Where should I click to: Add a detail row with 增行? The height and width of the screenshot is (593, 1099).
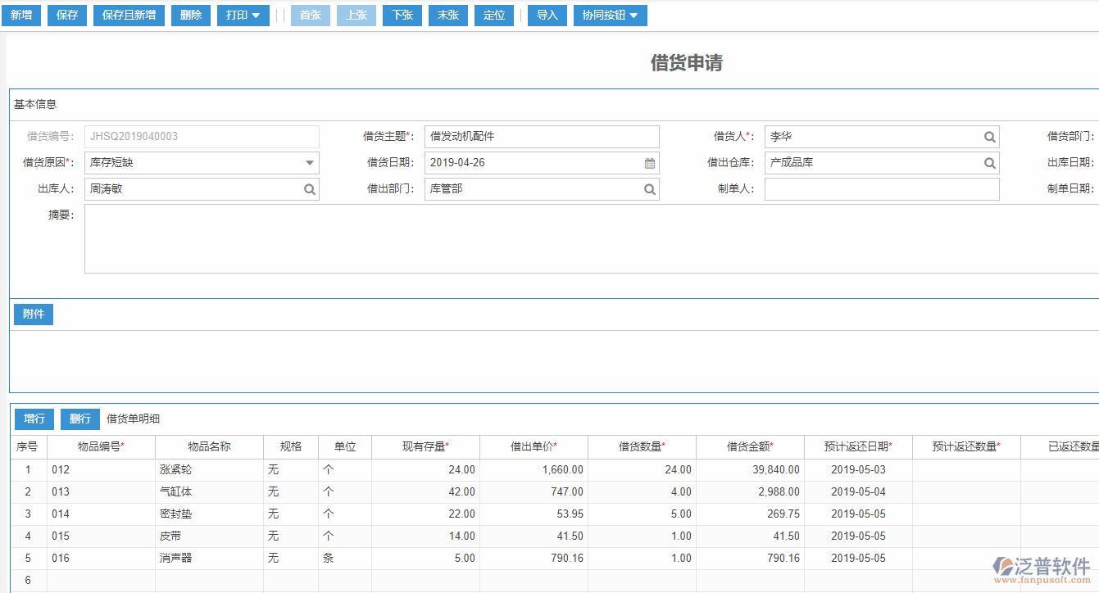coord(34,419)
